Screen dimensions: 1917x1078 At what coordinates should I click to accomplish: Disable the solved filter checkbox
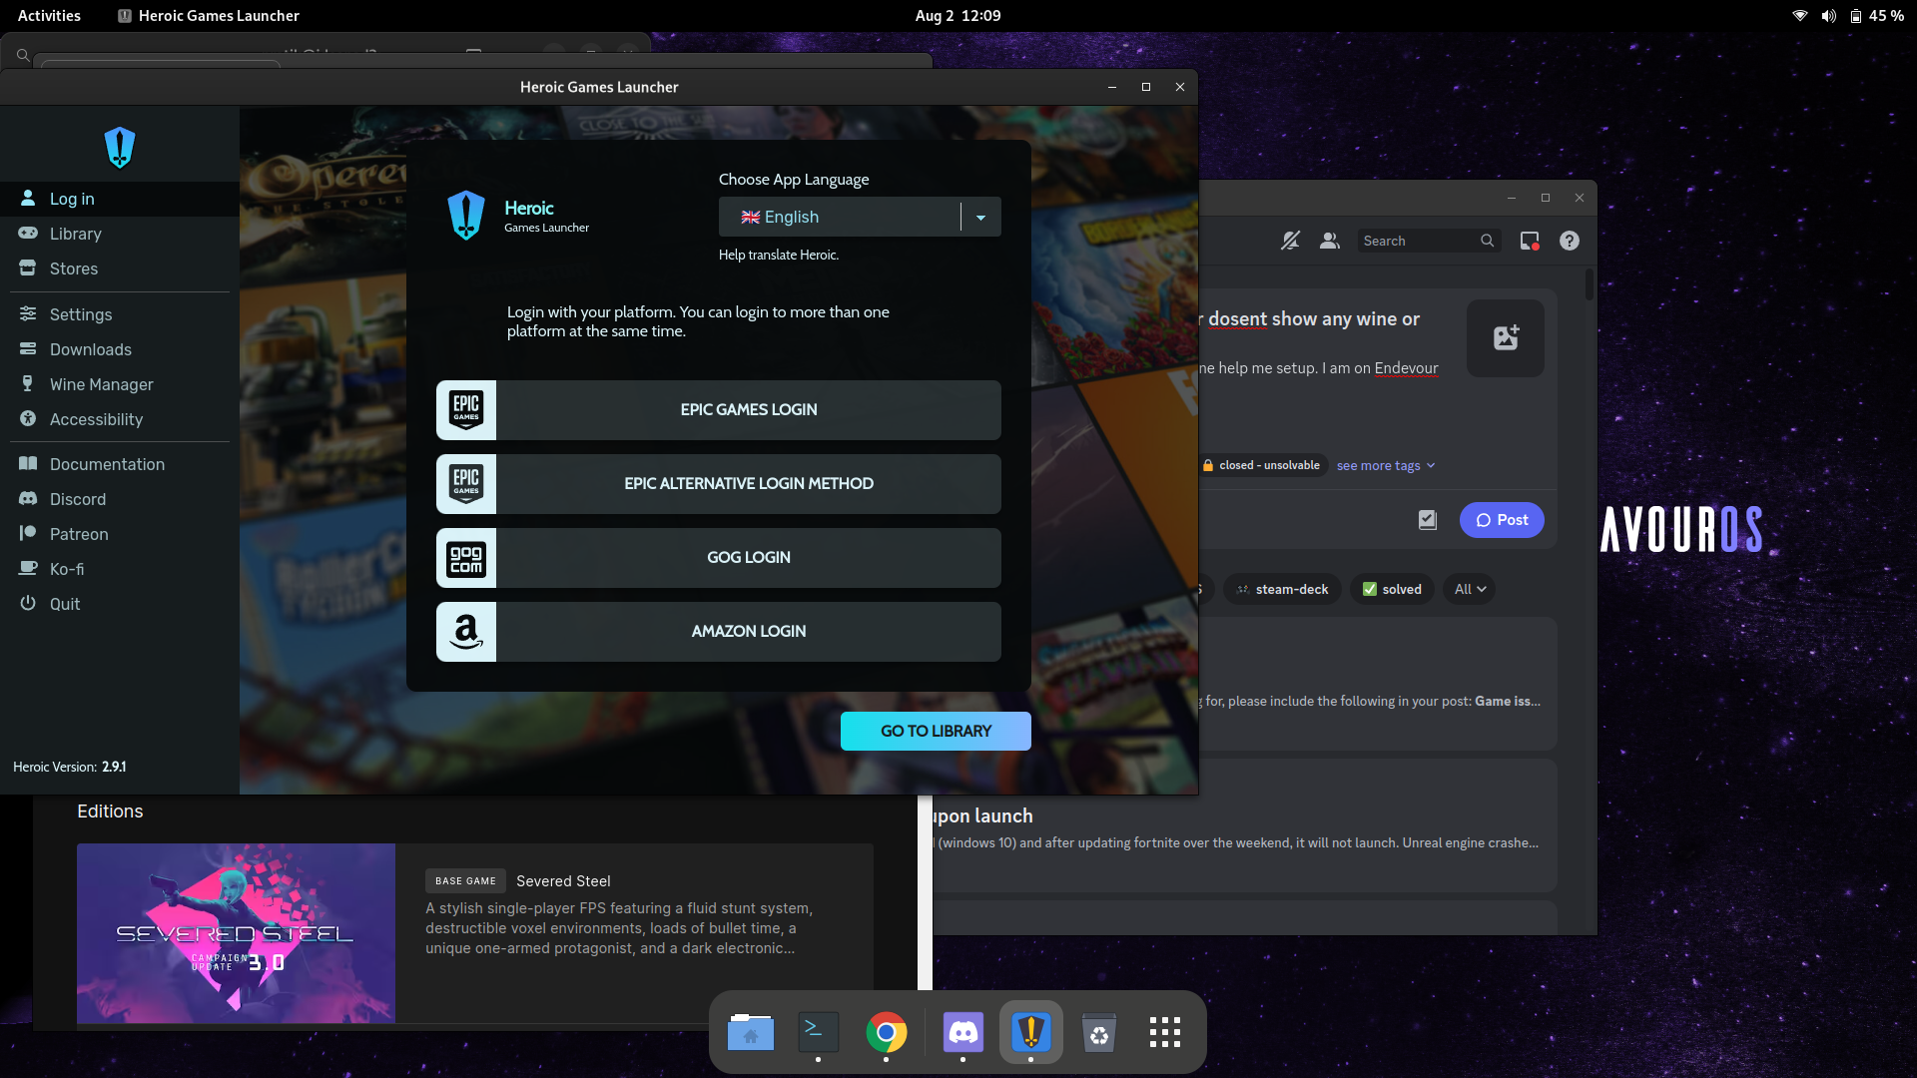pyautogui.click(x=1391, y=589)
